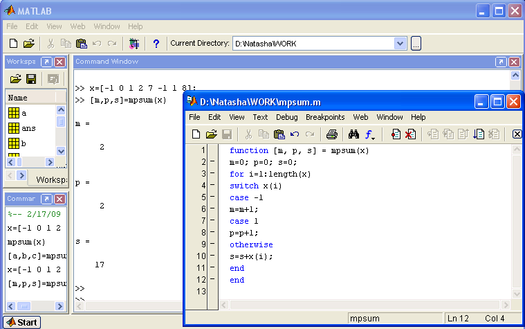Toggle breakpoint dash on line 4
The height and width of the screenshot is (329, 525).
(x=212, y=185)
